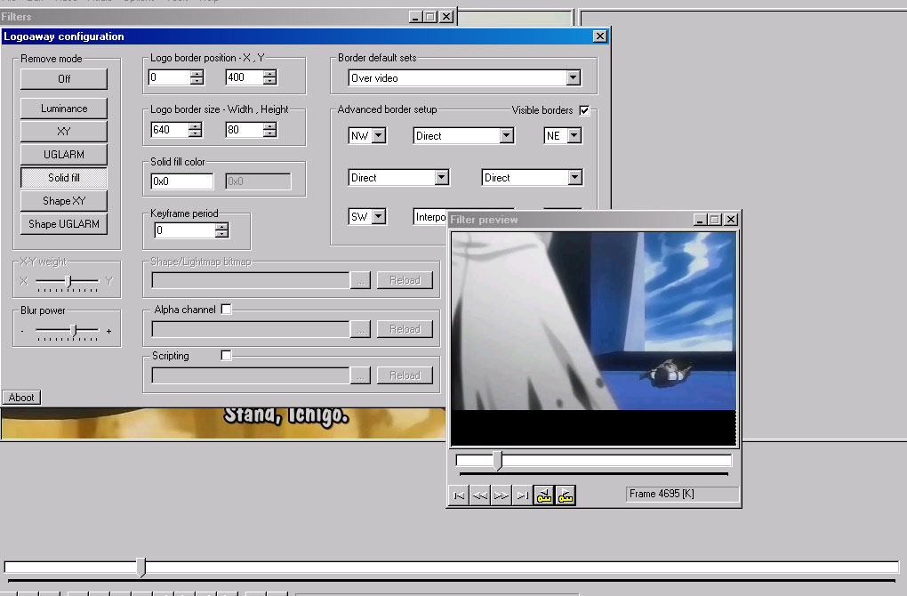The image size is (907, 596).
Task: Enable the Alpha channel checkbox
Action: click(x=226, y=310)
